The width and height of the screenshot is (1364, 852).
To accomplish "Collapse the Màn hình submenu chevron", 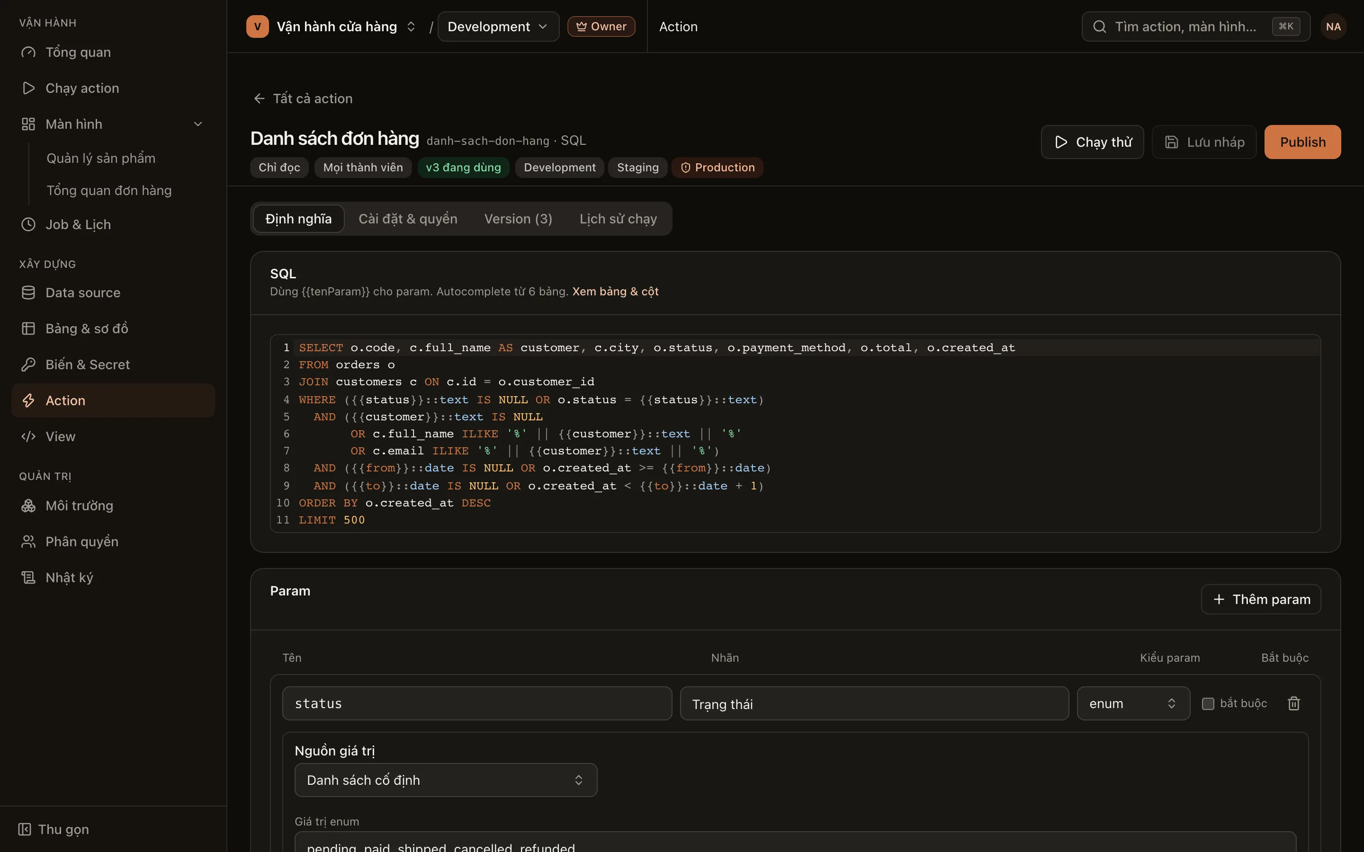I will pyautogui.click(x=198, y=124).
